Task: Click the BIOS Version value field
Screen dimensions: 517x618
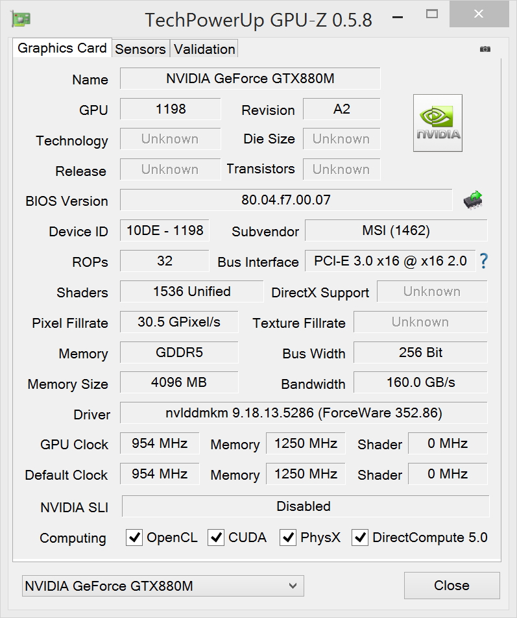Action: tap(286, 200)
